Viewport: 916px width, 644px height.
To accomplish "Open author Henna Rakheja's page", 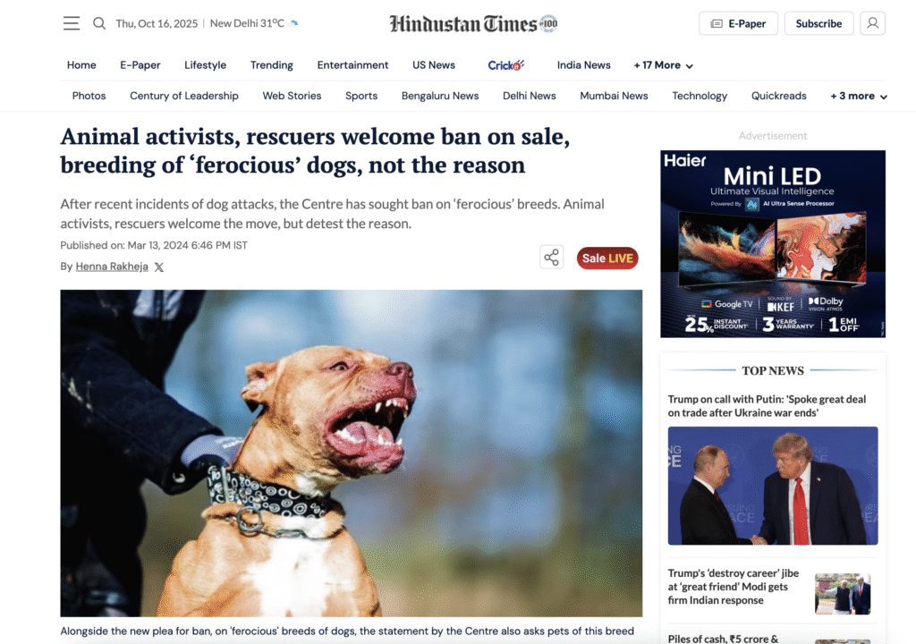I will 112,267.
